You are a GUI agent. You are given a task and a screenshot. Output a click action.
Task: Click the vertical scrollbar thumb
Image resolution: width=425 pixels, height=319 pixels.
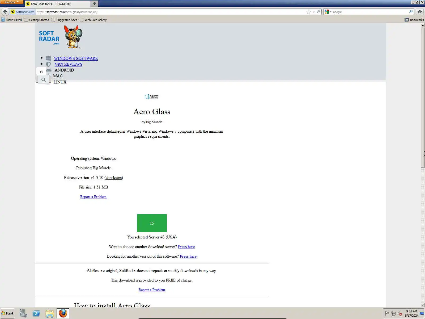423,97
